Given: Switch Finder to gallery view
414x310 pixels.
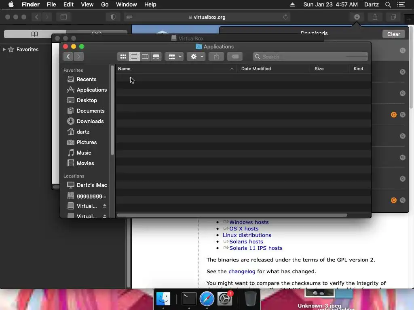Looking at the screenshot, I should click(x=156, y=57).
